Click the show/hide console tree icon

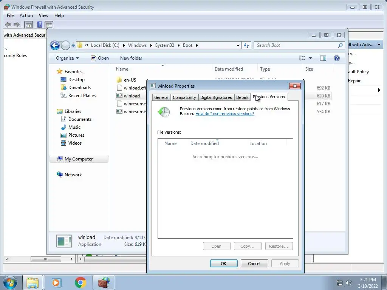[x=29, y=25]
